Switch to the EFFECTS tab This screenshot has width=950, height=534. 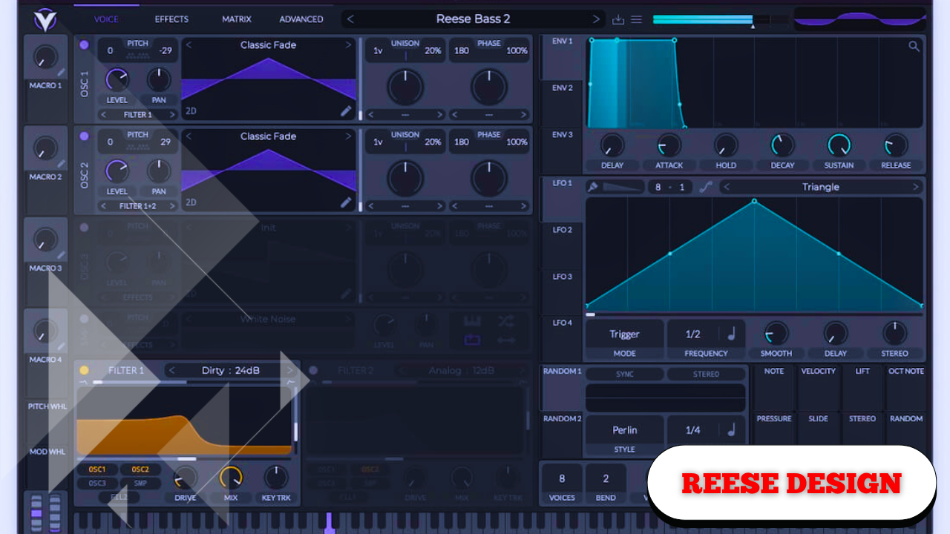171,19
